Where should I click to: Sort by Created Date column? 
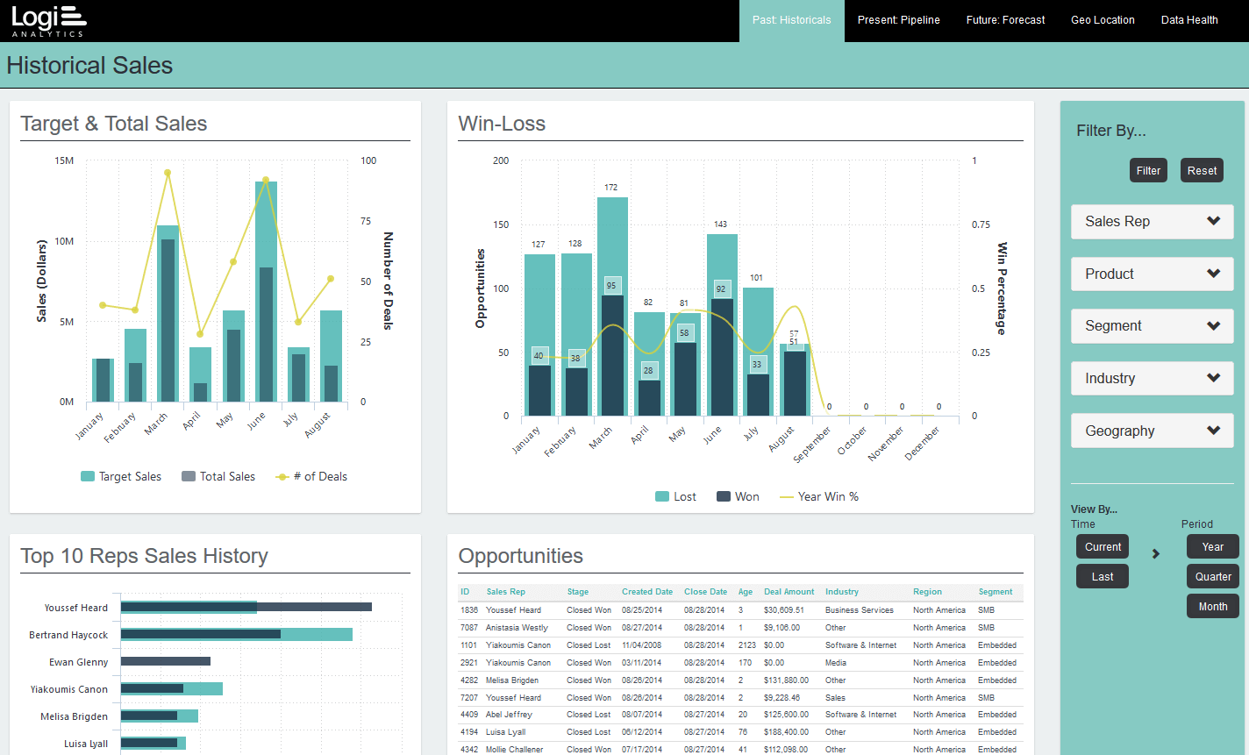[647, 592]
